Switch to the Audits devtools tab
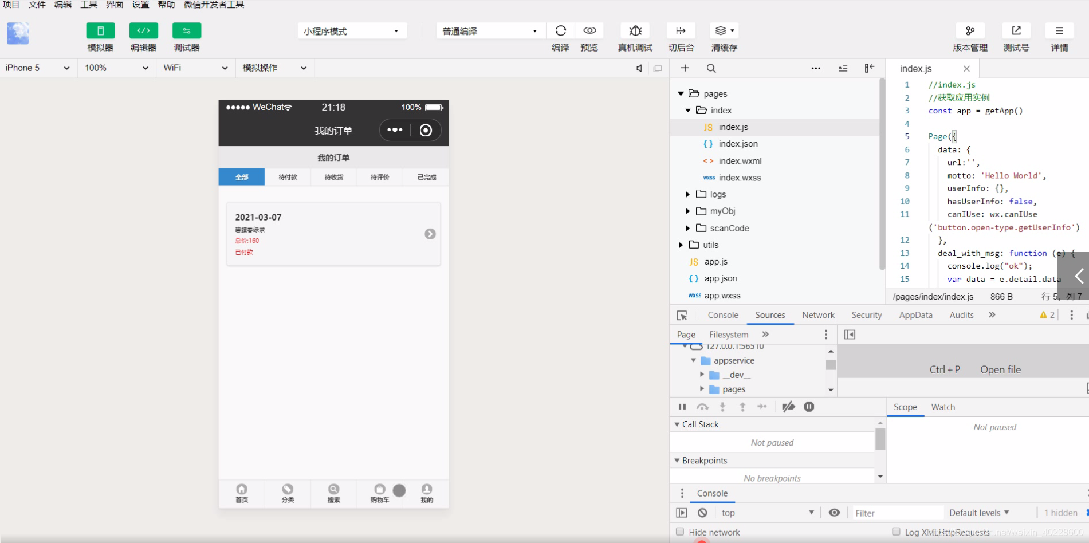Image resolution: width=1089 pixels, height=543 pixels. point(961,315)
